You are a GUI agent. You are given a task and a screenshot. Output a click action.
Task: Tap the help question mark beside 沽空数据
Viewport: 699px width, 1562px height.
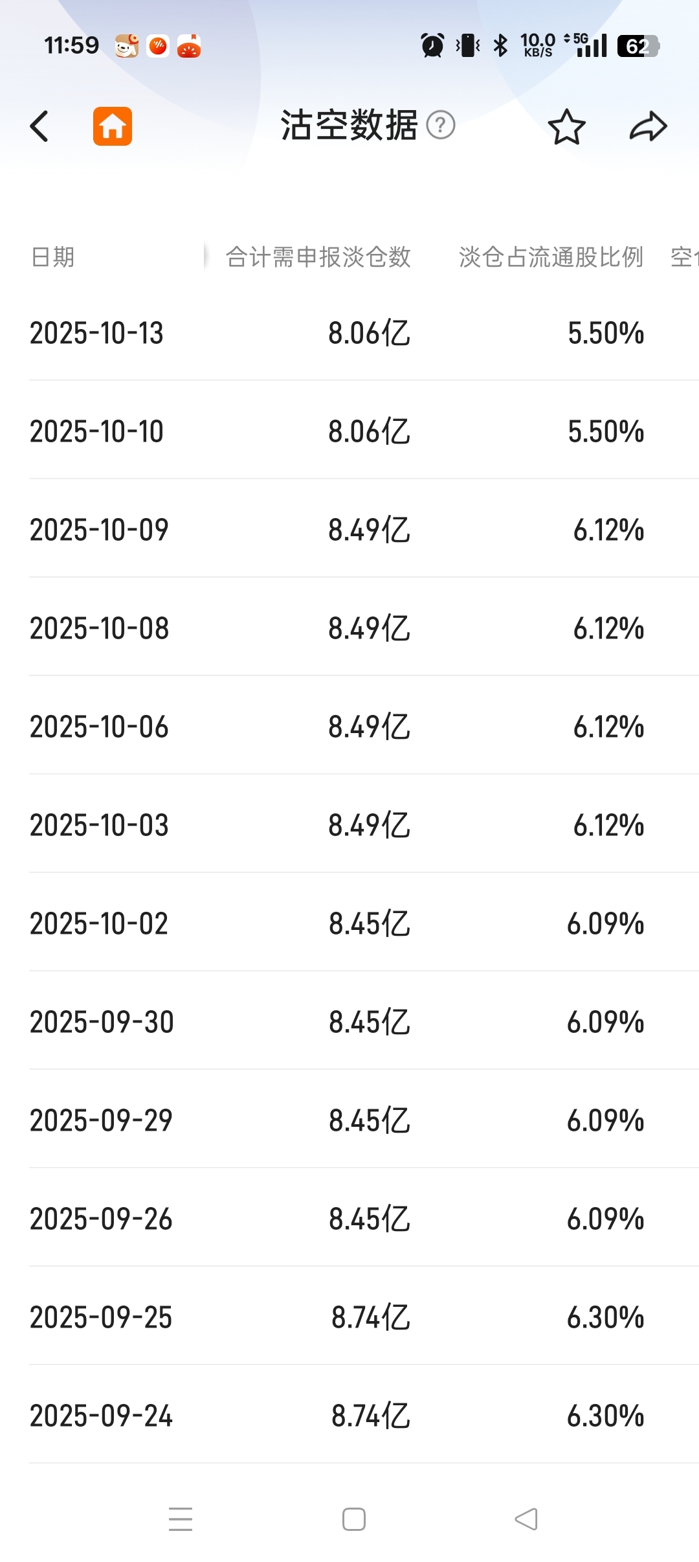[441, 125]
